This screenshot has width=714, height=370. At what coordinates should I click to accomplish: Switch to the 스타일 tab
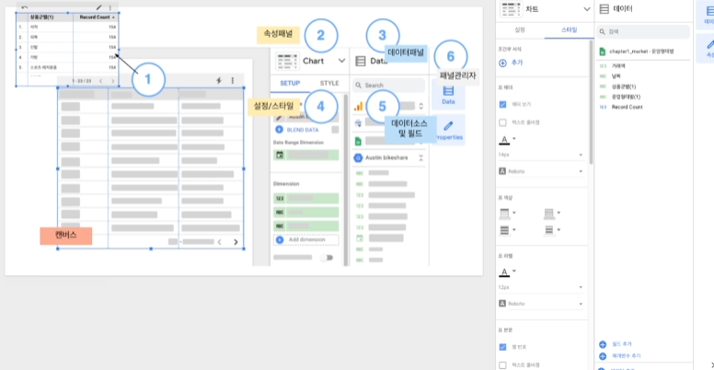570,30
